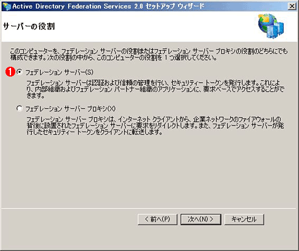Go back with the 前へ(P) button
The height and width of the screenshot is (251, 299).
click(157, 219)
